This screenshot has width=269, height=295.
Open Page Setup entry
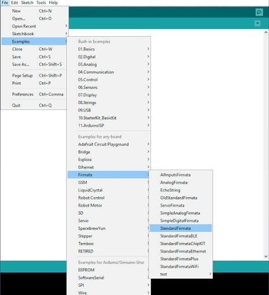(x=34, y=76)
